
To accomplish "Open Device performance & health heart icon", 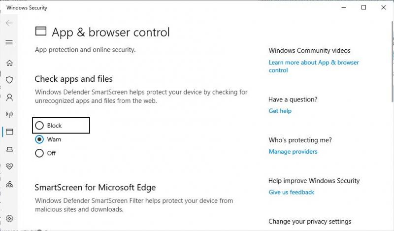I will 9,166.
